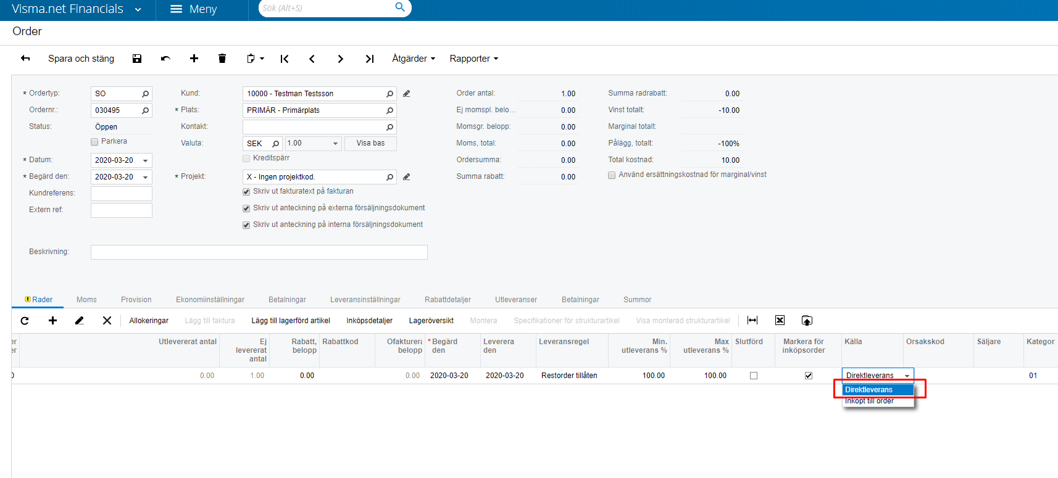This screenshot has height=478, width=1058.
Task: Click the search magnifier in Kund field
Action: (389, 94)
